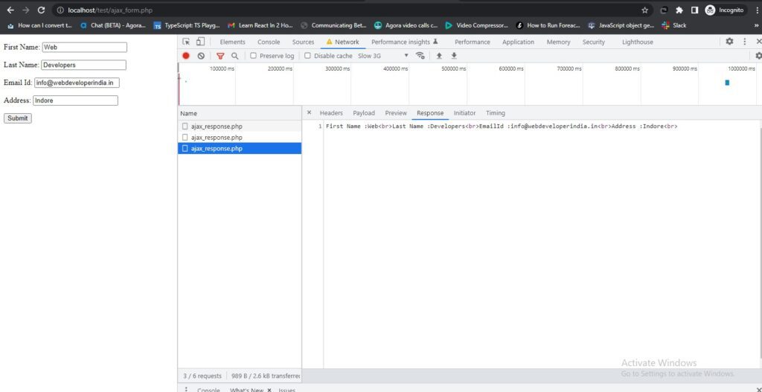Bookmark this page with the star icon
The height and width of the screenshot is (392, 762).
(x=645, y=10)
